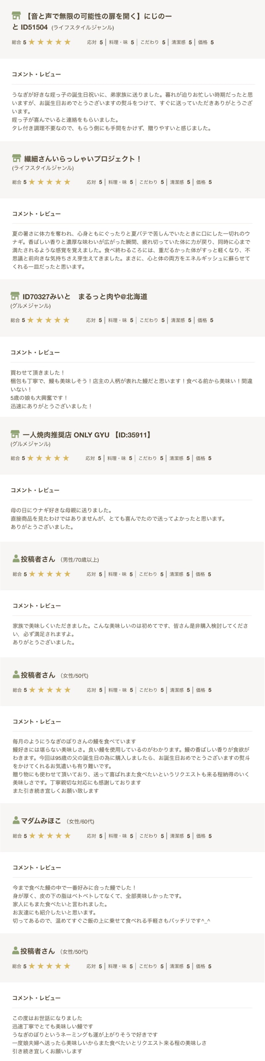The width and height of the screenshot is (265, 1061).
Task: Click the first star in にじのーと review rating
Action: pyautogui.click(x=32, y=42)
